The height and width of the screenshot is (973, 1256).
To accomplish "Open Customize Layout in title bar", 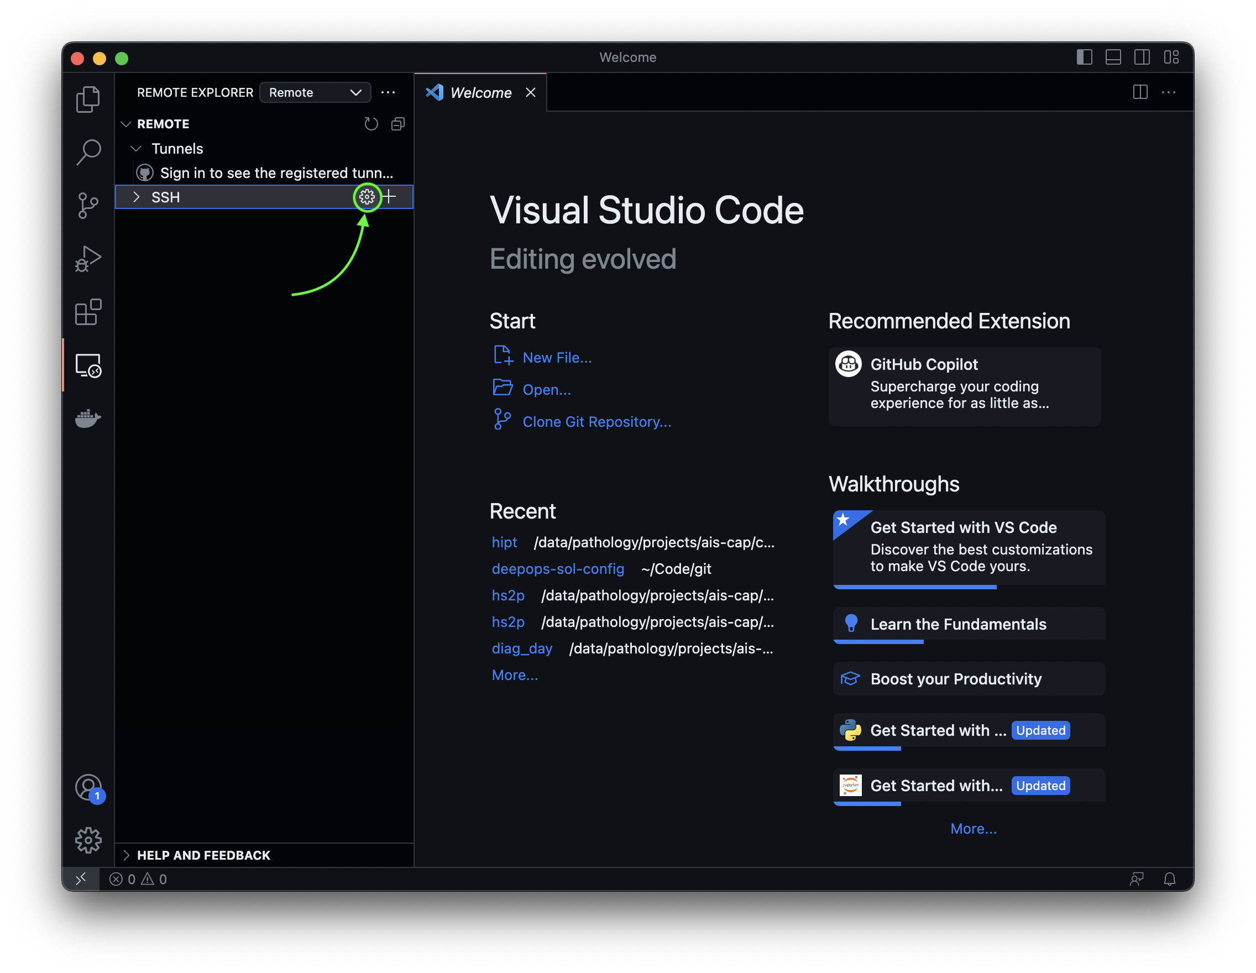I will (1171, 57).
